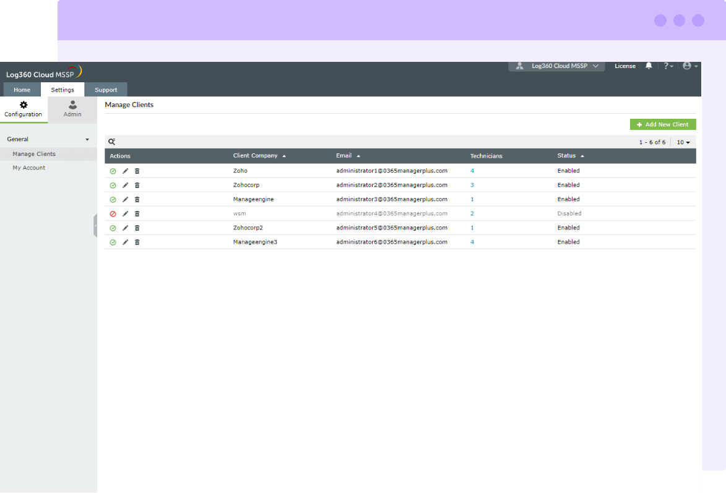Open the Help question mark menu
The image size is (726, 493).
667,66
